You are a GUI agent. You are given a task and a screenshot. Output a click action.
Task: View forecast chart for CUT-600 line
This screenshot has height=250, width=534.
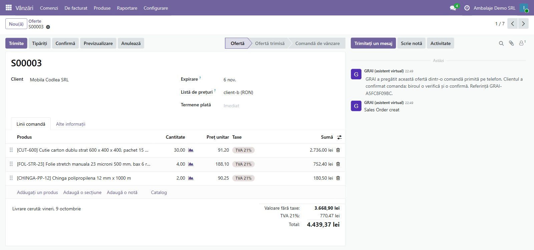[x=191, y=150]
